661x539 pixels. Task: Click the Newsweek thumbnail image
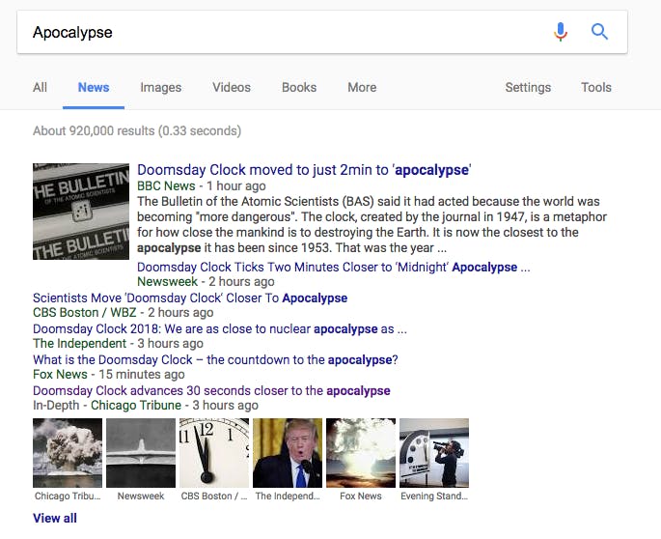coord(141,453)
